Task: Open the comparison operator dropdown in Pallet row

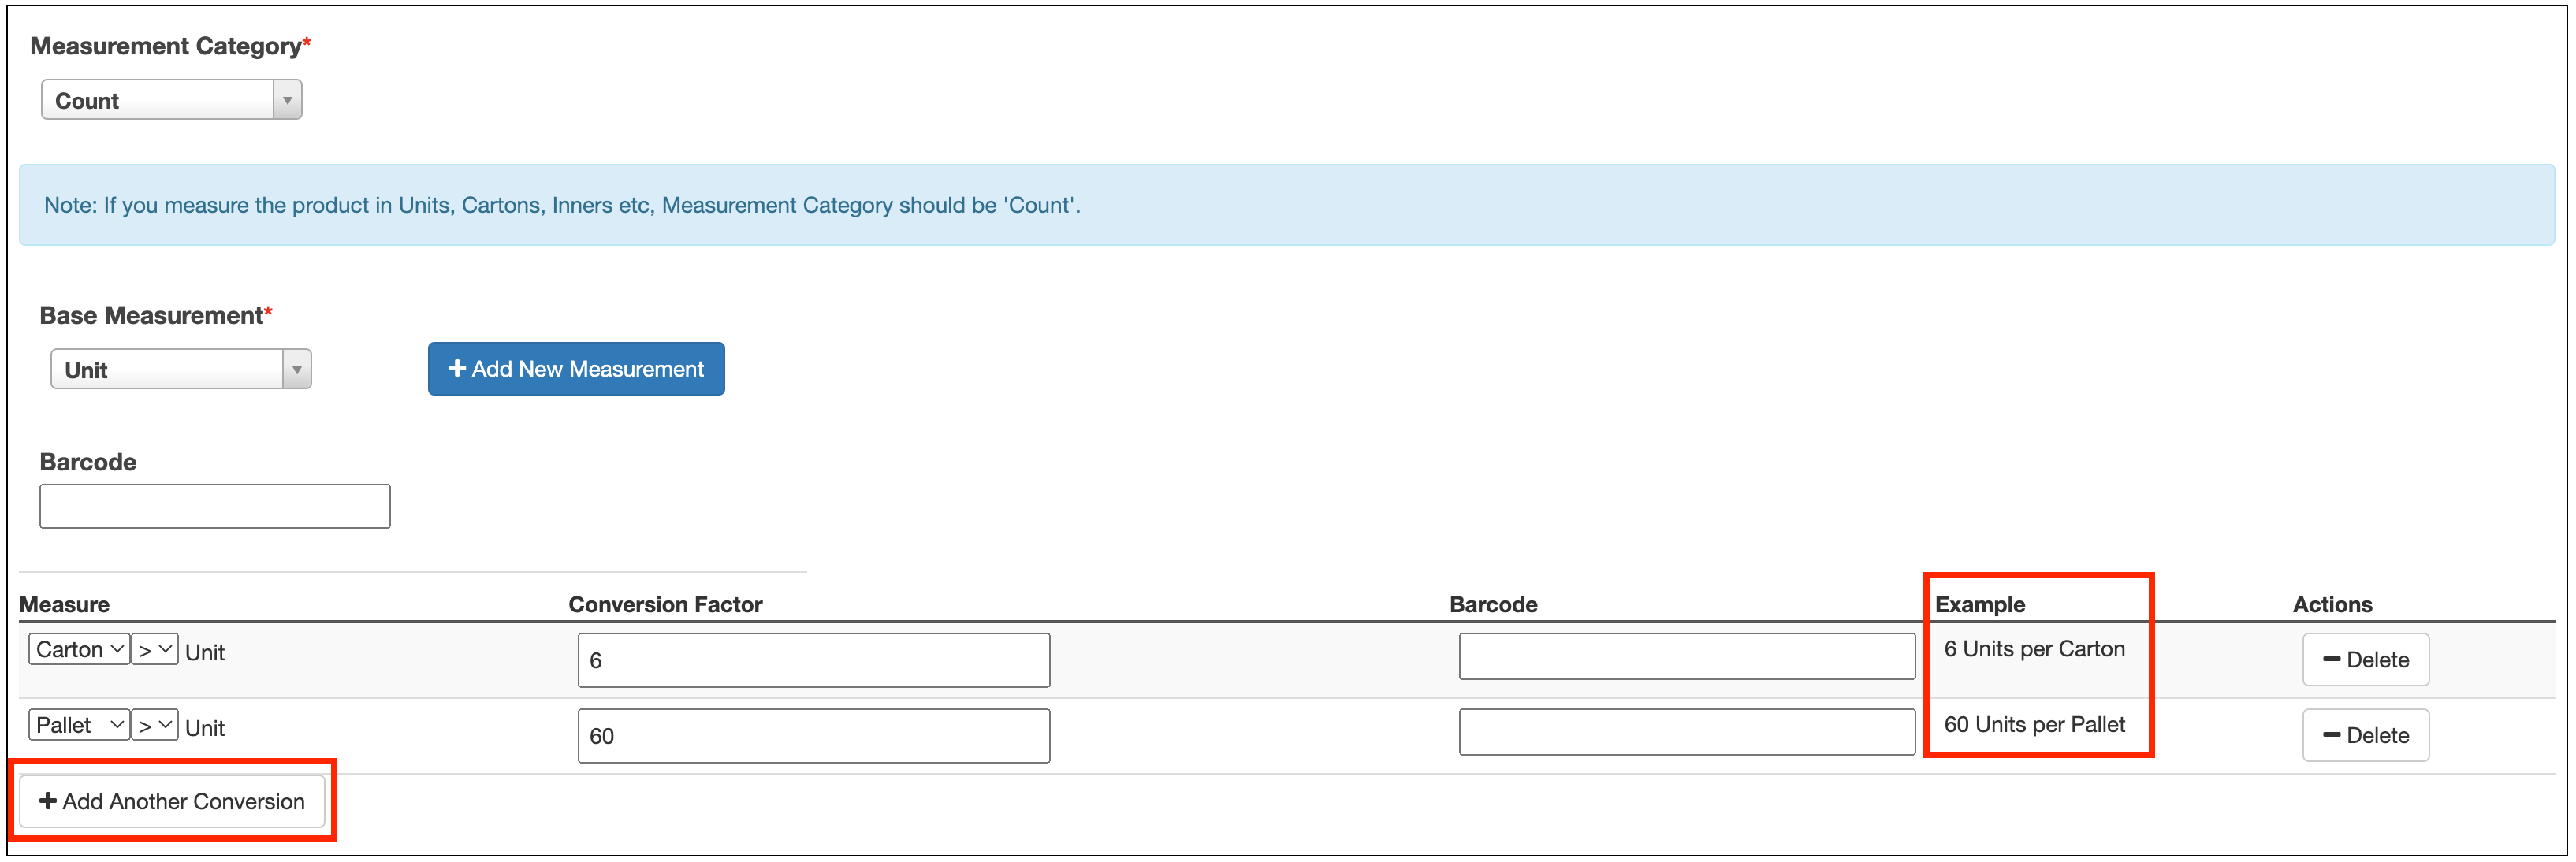Action: click(x=155, y=725)
